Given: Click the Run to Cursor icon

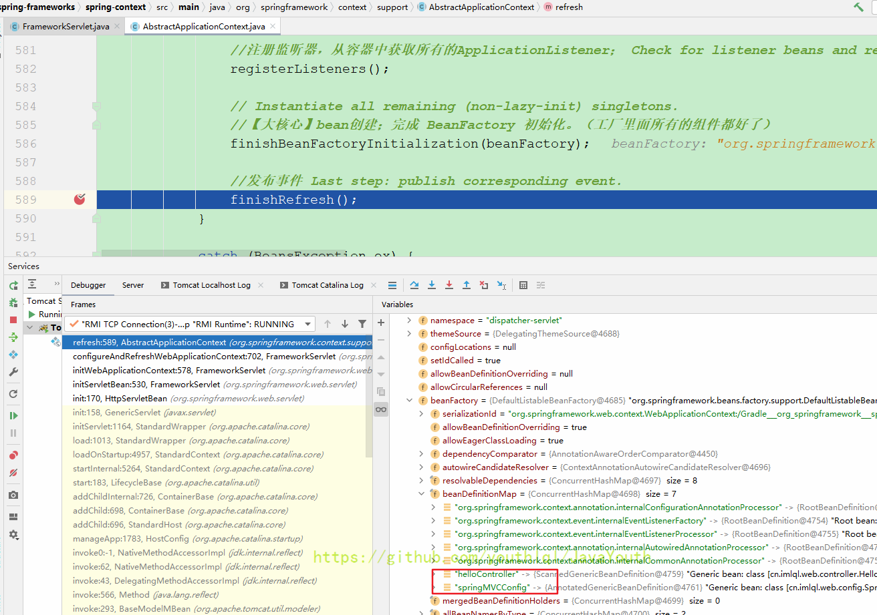Looking at the screenshot, I should (x=501, y=285).
